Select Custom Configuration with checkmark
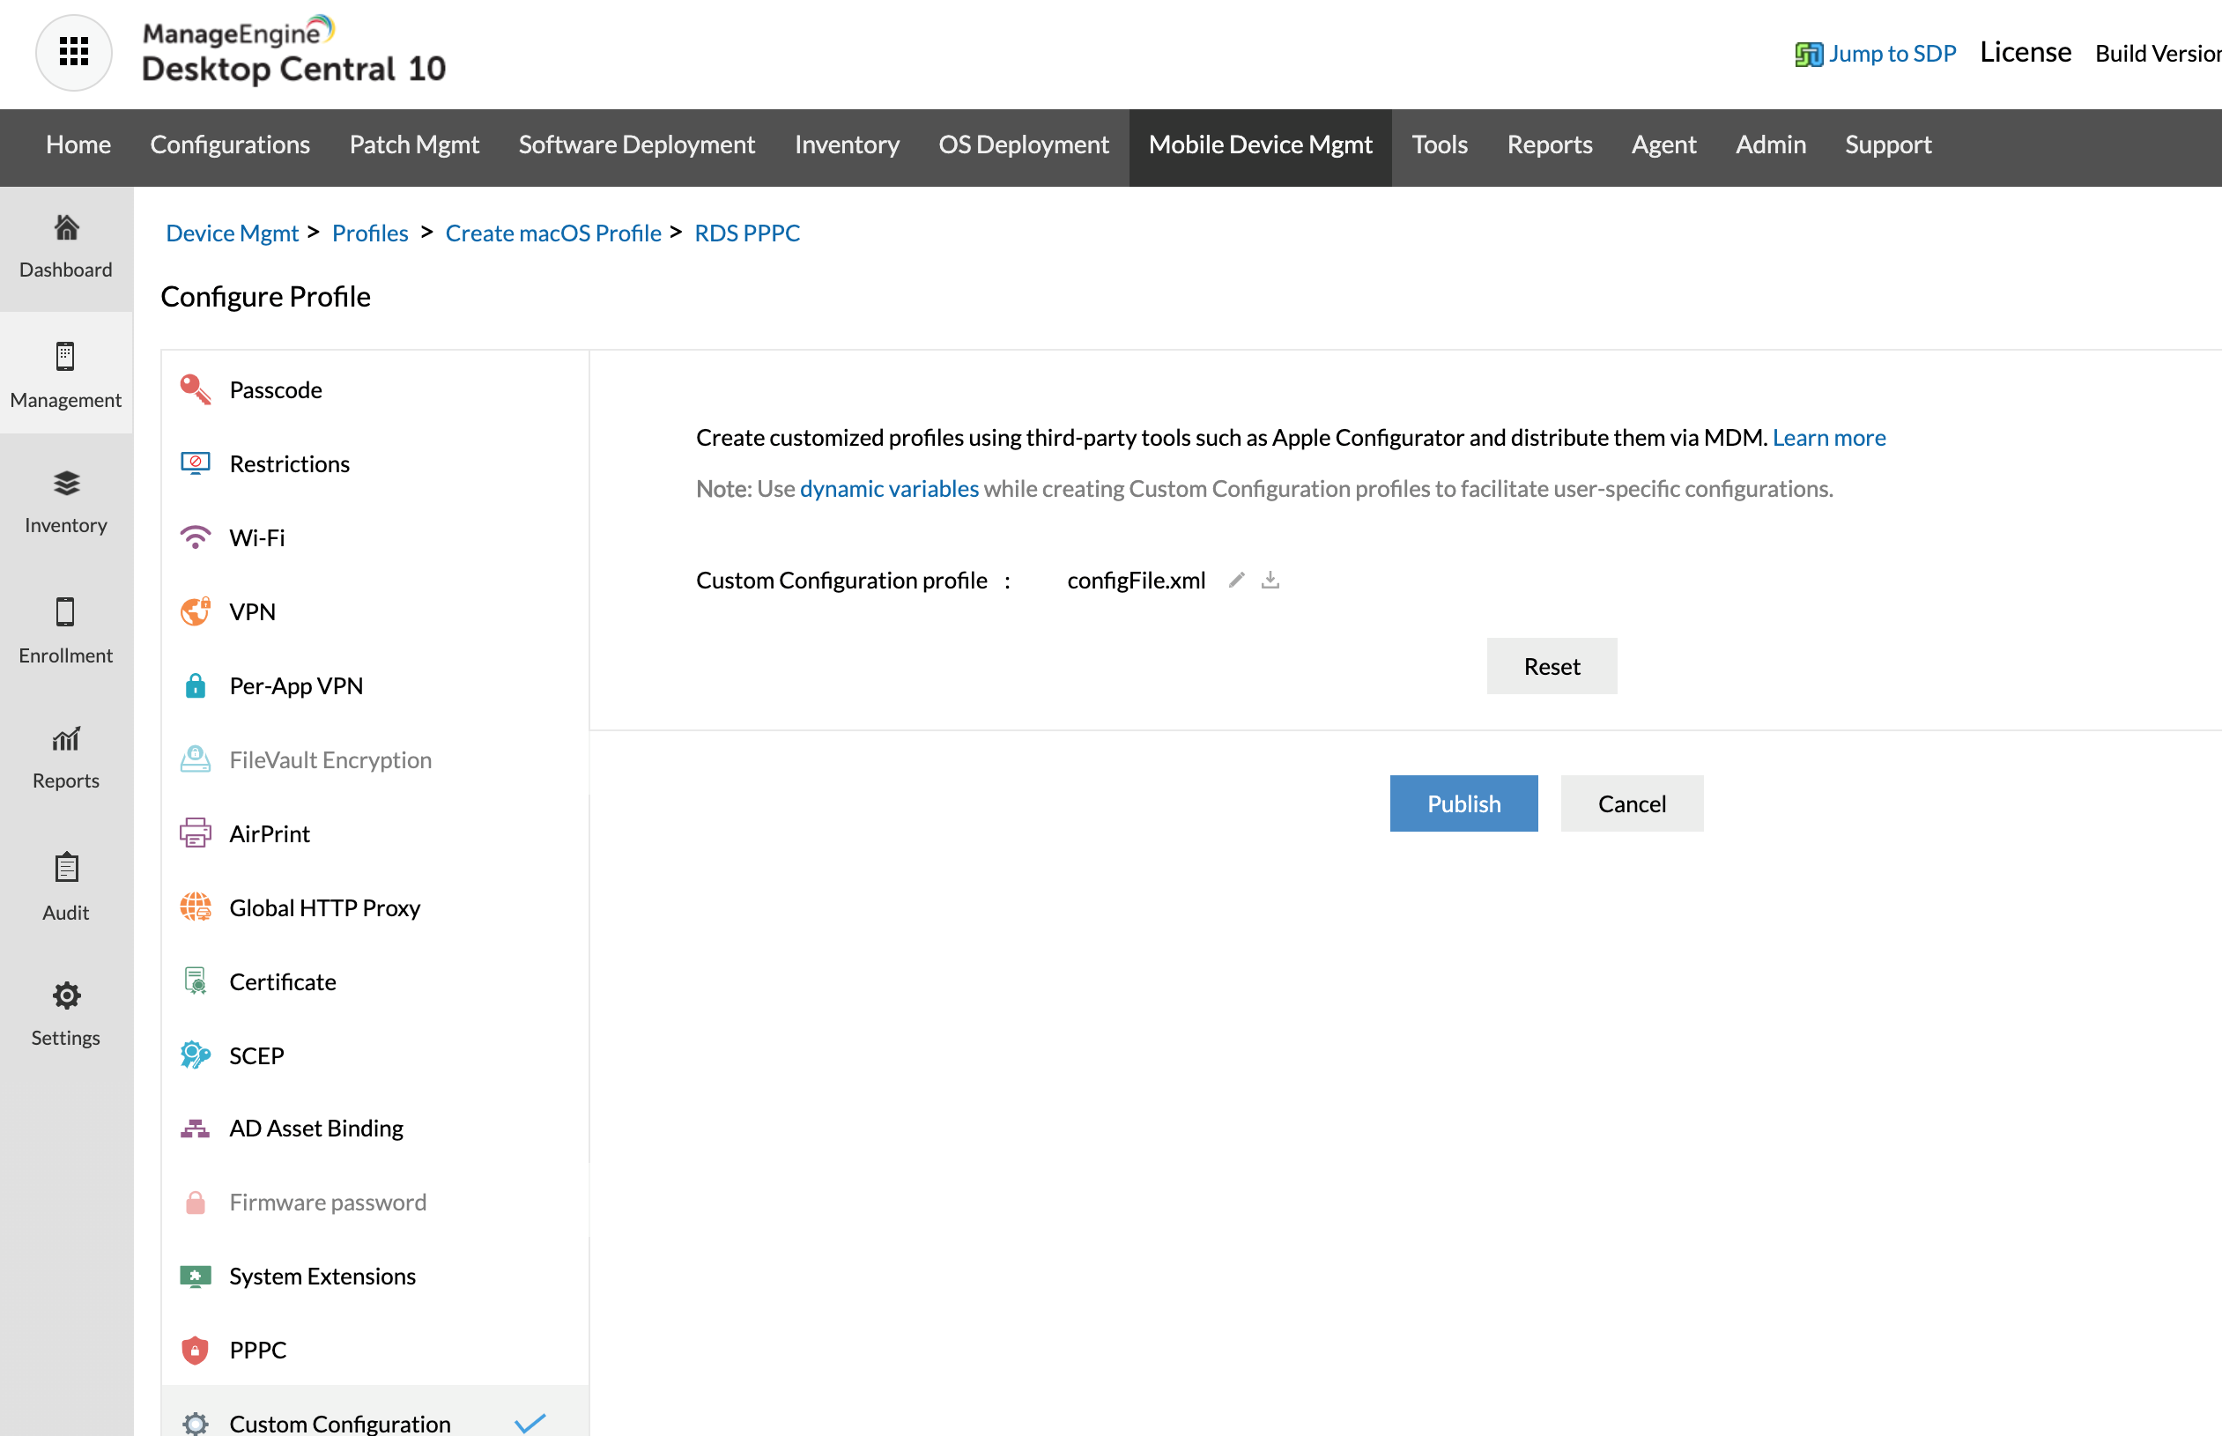 pyautogui.click(x=340, y=1422)
